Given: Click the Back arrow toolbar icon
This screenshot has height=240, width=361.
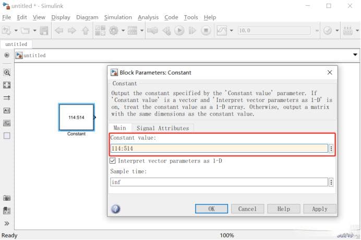Looking at the screenshot, I should tap(59, 30).
